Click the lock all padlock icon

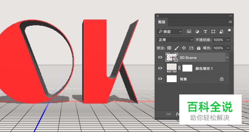(199, 48)
